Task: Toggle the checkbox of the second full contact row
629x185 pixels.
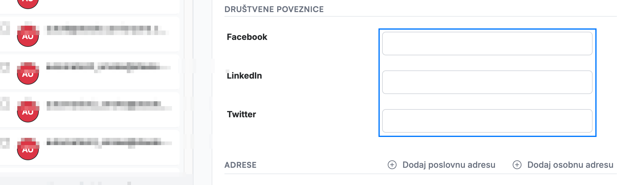Action: tap(5, 67)
